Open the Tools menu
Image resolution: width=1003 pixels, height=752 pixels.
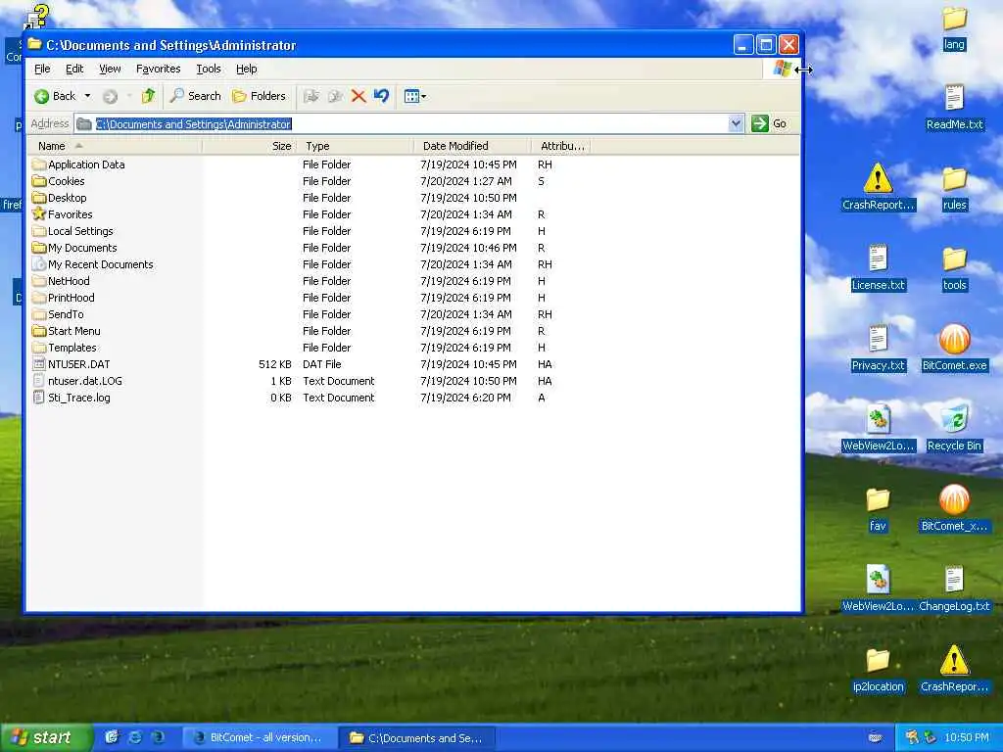point(208,69)
